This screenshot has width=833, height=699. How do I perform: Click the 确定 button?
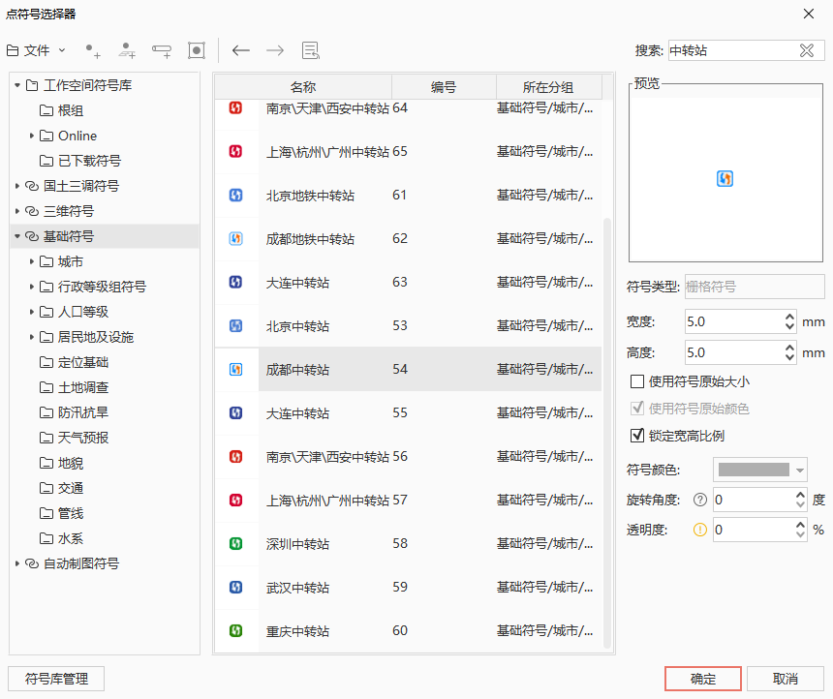click(x=703, y=679)
